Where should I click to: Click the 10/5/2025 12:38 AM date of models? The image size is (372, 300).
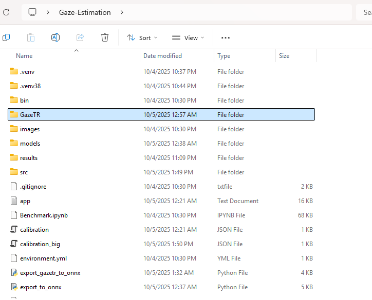click(x=170, y=144)
